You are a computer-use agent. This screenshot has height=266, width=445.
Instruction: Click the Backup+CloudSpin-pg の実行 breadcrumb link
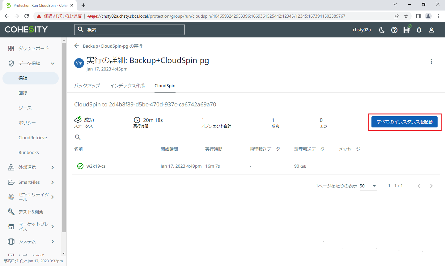tap(112, 46)
